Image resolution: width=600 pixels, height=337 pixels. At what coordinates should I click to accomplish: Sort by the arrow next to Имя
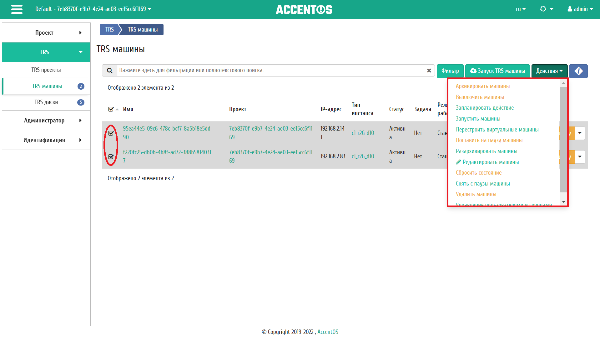tap(117, 109)
